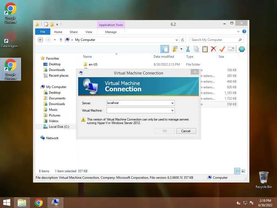Image resolution: width=277 pixels, height=208 pixels.
Task: Click Cancel in Virtual Machine Connection dialog
Action: point(186,131)
